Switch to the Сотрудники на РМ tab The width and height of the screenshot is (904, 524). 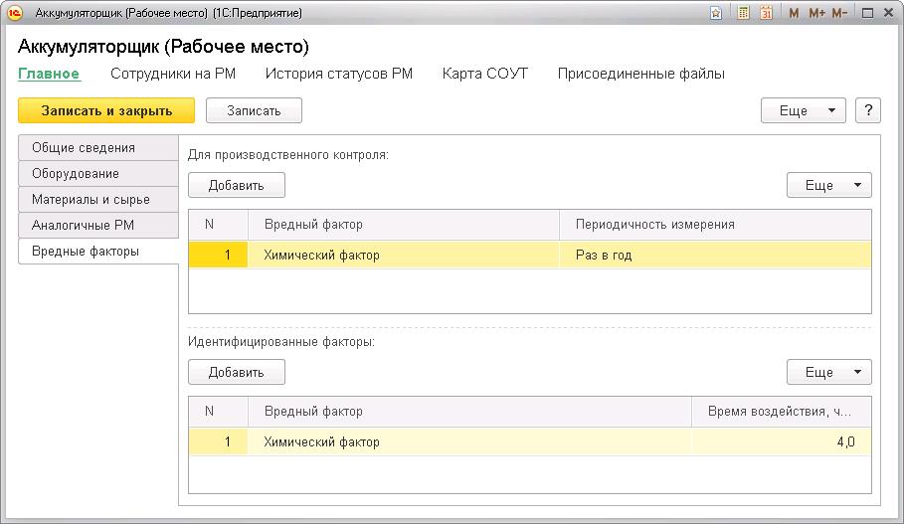pyautogui.click(x=172, y=74)
